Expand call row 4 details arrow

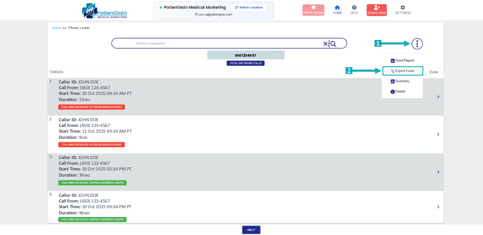point(438,207)
